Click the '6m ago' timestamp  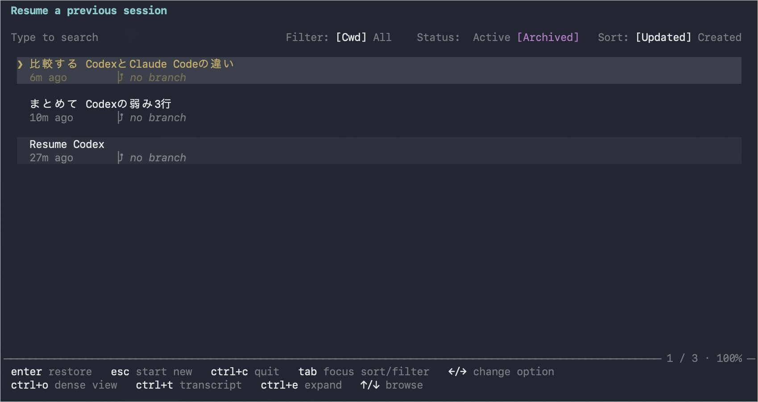click(48, 78)
